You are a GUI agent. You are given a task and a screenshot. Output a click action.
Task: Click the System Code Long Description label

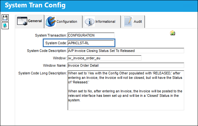coord(42,73)
